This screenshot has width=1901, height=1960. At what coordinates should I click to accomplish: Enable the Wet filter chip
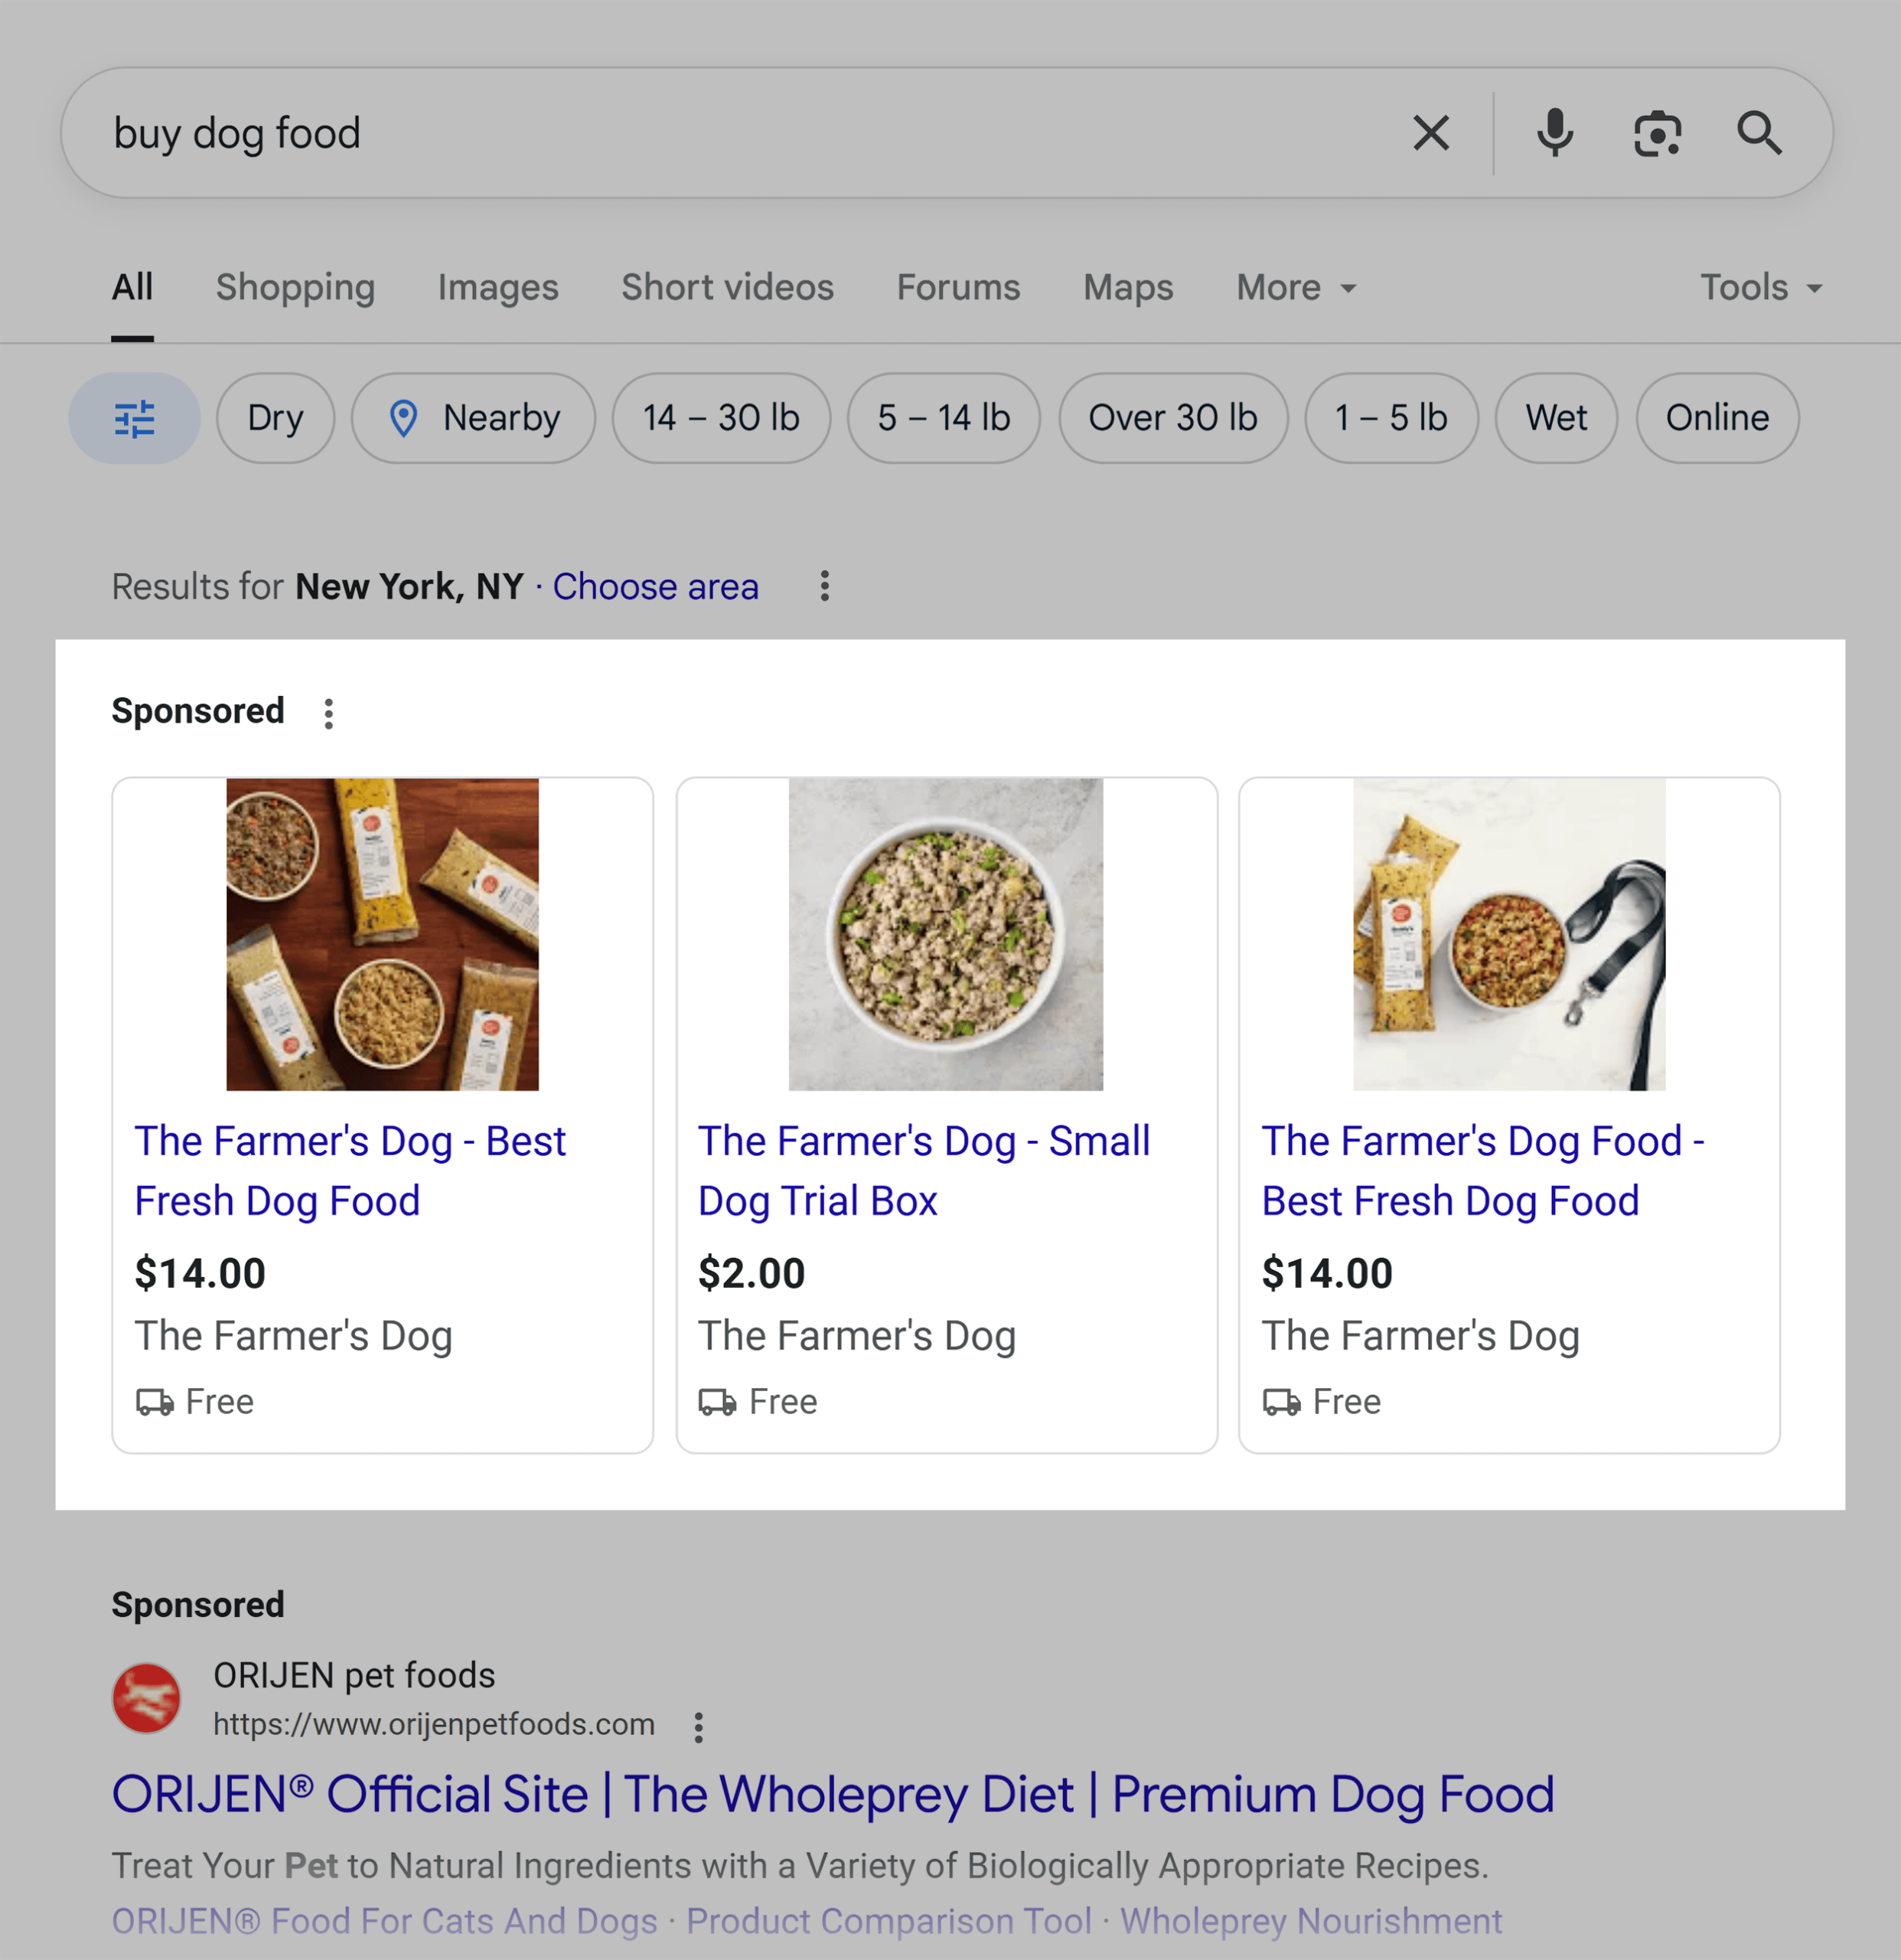coord(1555,418)
